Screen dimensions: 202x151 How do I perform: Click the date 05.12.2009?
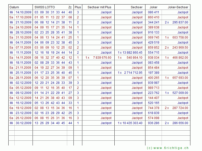pos(23,88)
